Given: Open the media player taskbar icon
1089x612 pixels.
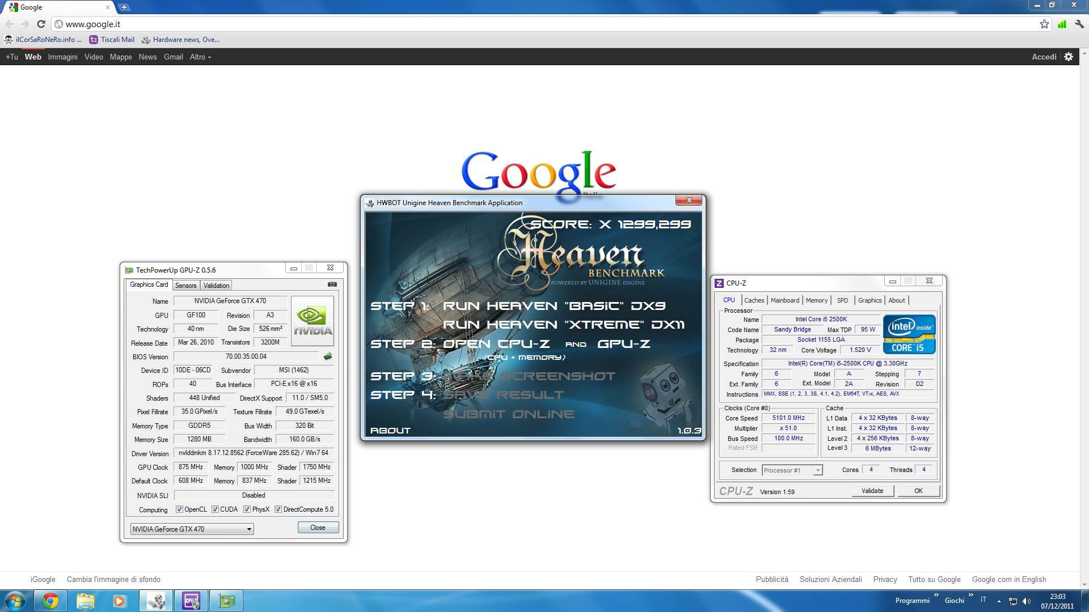Looking at the screenshot, I should (119, 601).
